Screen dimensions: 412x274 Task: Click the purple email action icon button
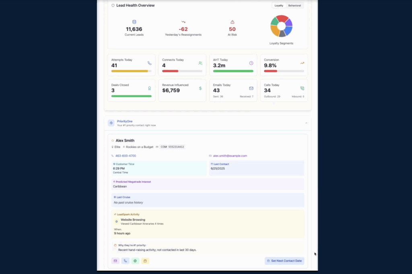115,261
